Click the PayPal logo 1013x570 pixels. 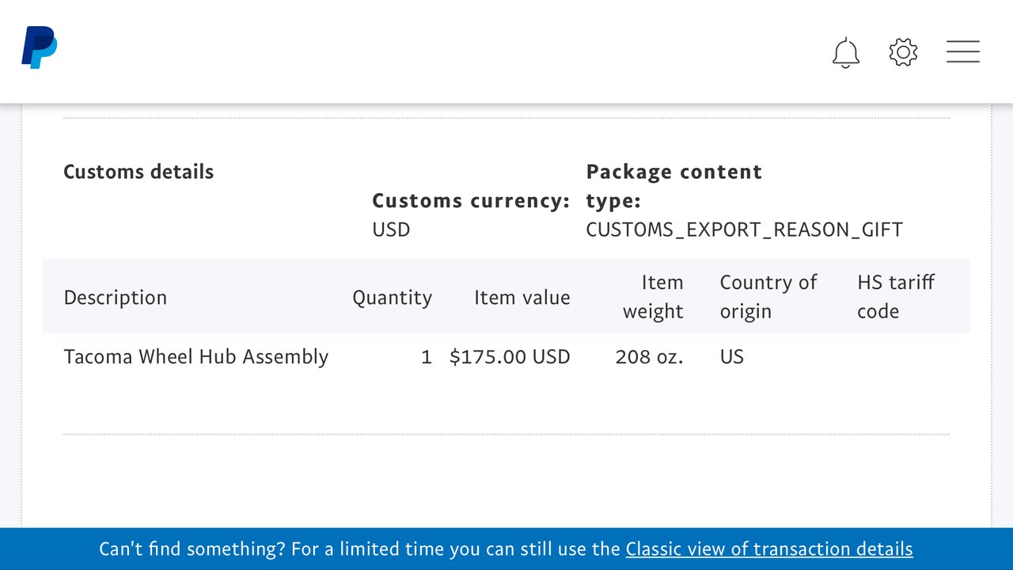39,47
